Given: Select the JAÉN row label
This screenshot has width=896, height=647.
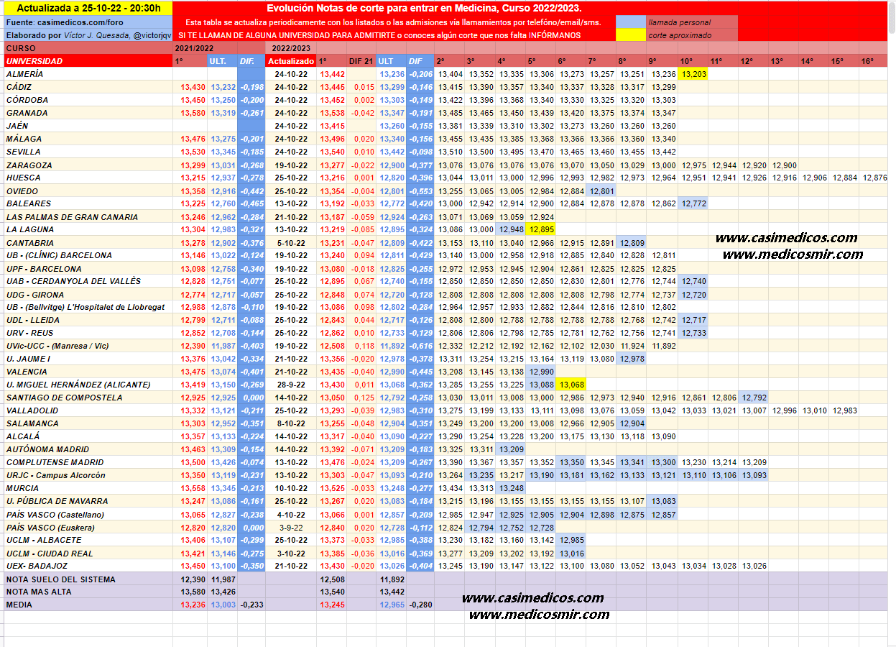Looking at the screenshot, I should [17, 126].
